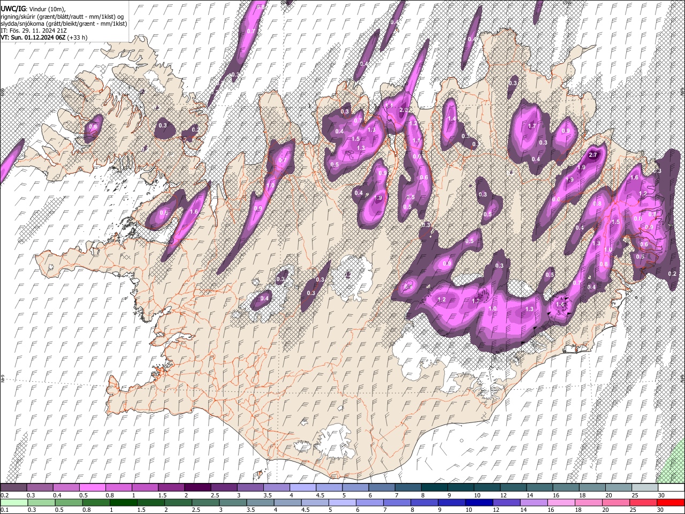Click upper legend swatch labeled 0.3
685x514 pixels.
pos(40,487)
